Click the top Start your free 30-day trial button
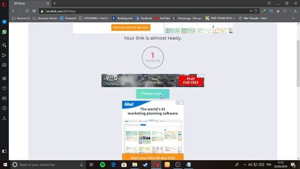The height and width of the screenshot is (169, 300). coord(131,27)
